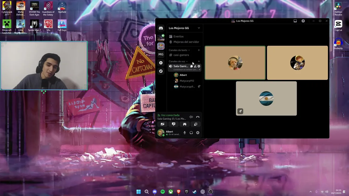Viewport: 349px width, 196px height.
Task: Open Discord inbox icon in title bar
Action: (295, 21)
